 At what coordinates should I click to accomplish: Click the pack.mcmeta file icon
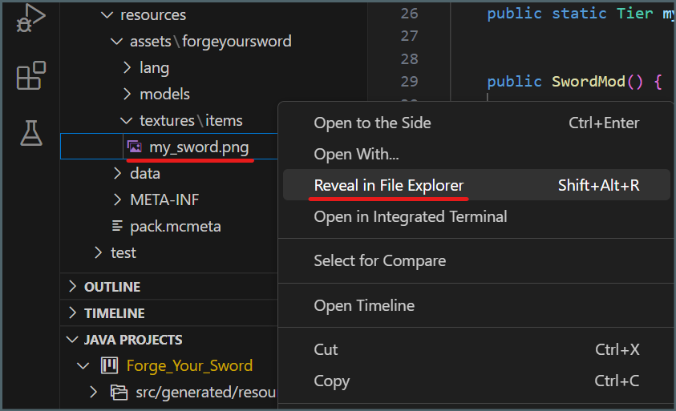117,226
